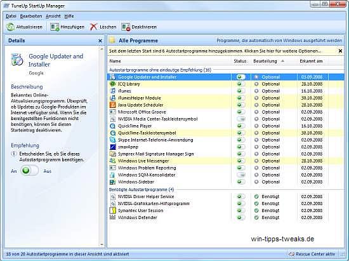Click the new Autostartprogramme notification message
The width and height of the screenshot is (349, 261).
[x=215, y=51]
